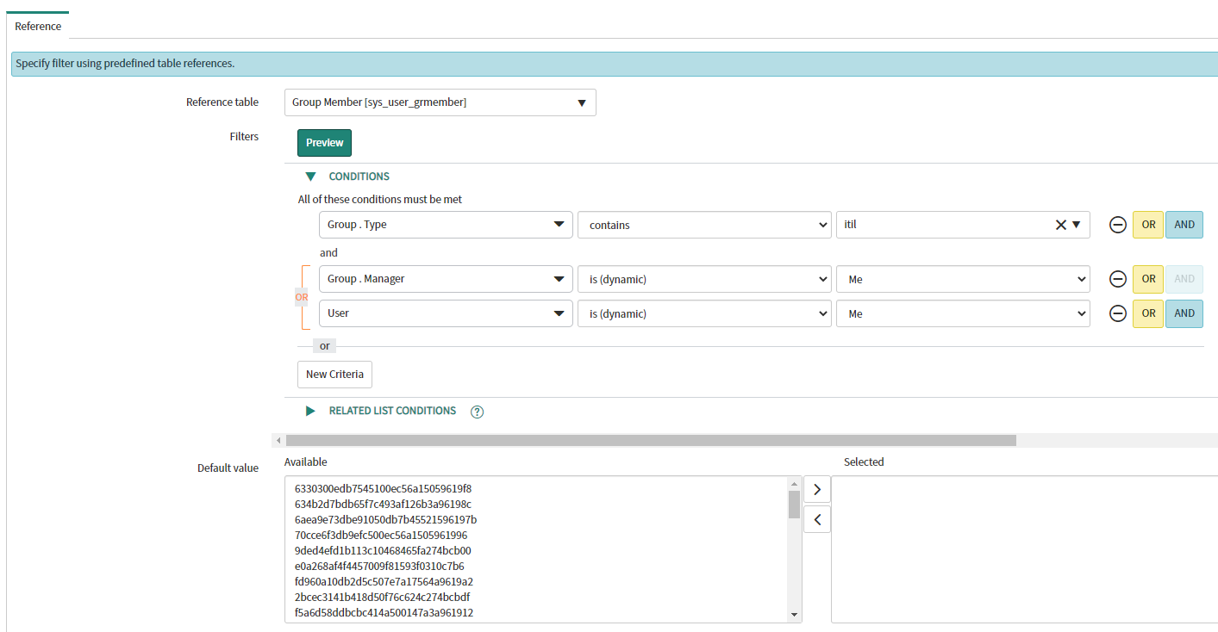Remove the Group . Manager condition row
Image resolution: width=1218 pixels, height=632 pixels.
[1118, 279]
